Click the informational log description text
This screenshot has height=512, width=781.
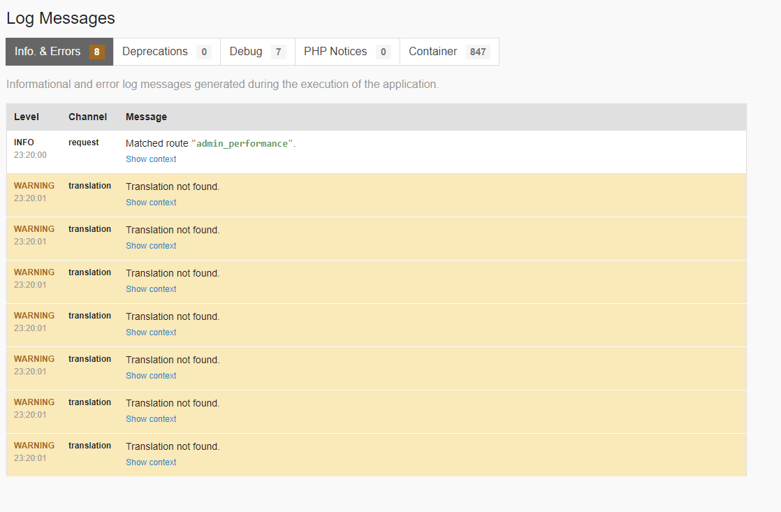[x=223, y=85]
